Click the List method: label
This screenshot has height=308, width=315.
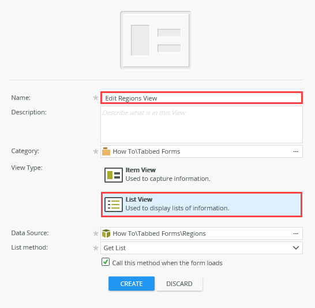(x=29, y=247)
